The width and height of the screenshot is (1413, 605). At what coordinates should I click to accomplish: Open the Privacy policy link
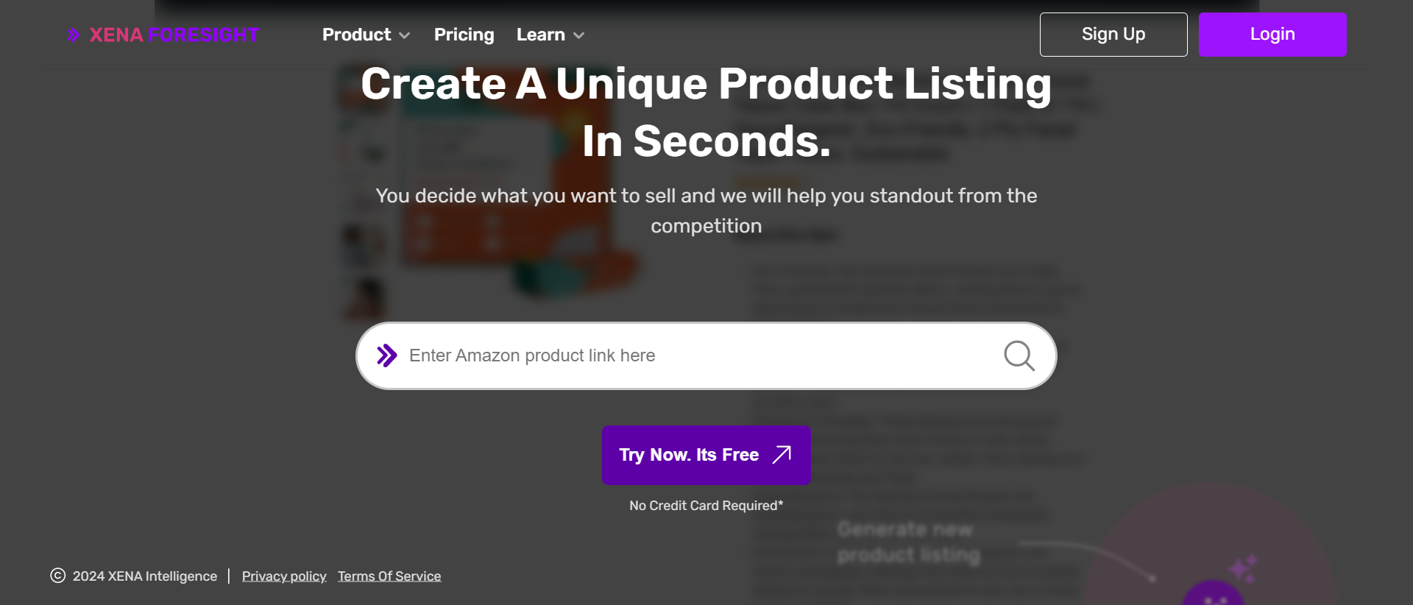(x=284, y=576)
